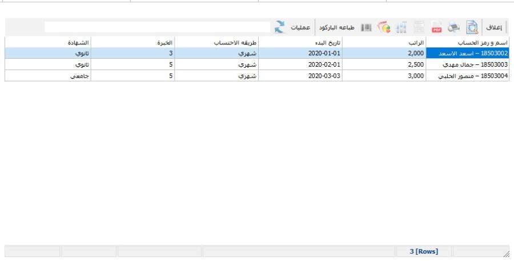
Task: Click salary cell 3,000
Action: click(x=384, y=76)
